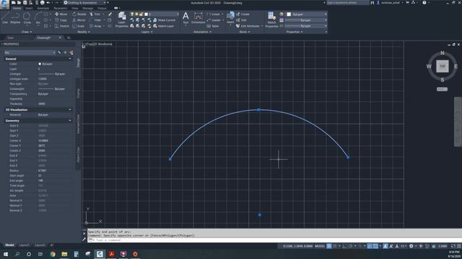Click the Rotate modify tool
The image size is (462, 259).
pyautogui.click(x=79, y=14)
